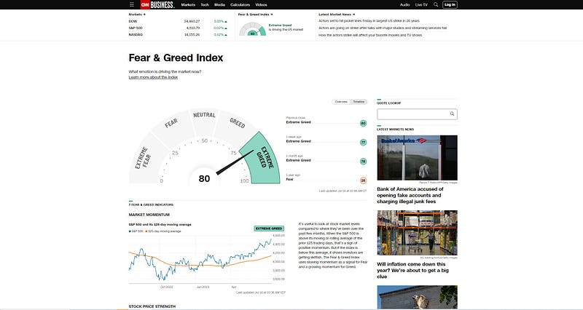Image resolution: width=583 pixels, height=310 pixels.
Task: Open the Calculators menu item
Action: click(x=240, y=5)
